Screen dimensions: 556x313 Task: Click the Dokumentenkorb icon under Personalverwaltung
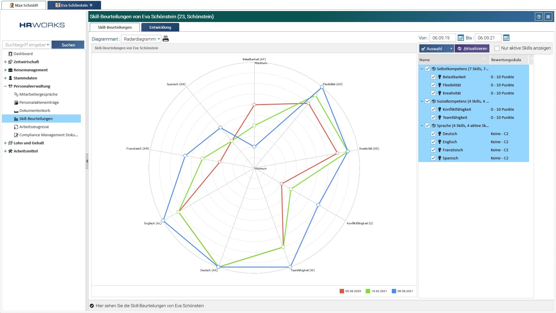(x=16, y=110)
